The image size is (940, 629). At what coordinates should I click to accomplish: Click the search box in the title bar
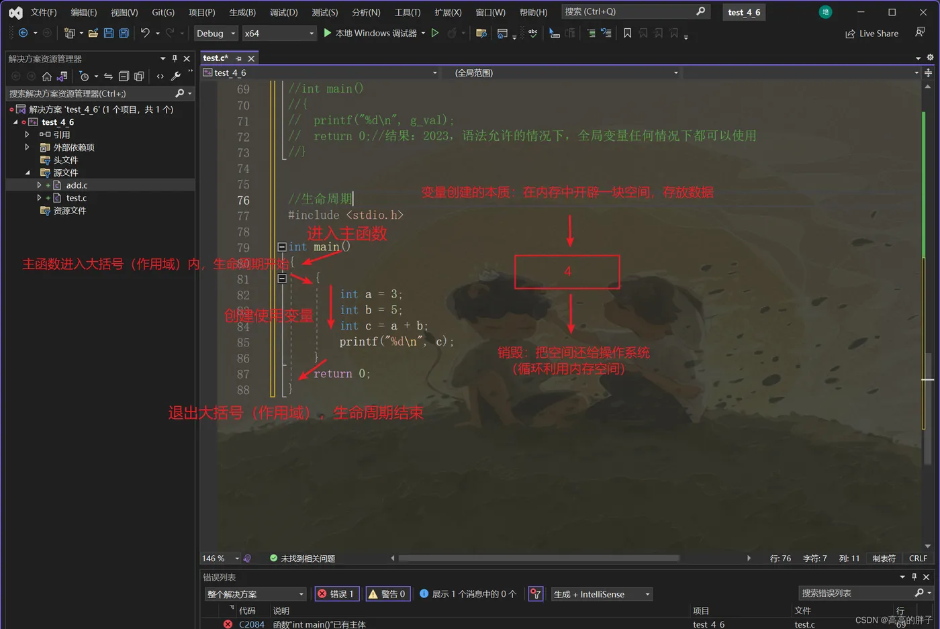(x=634, y=11)
